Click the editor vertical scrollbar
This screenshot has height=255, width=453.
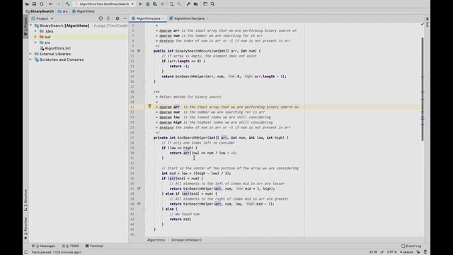pyautogui.click(x=423, y=89)
